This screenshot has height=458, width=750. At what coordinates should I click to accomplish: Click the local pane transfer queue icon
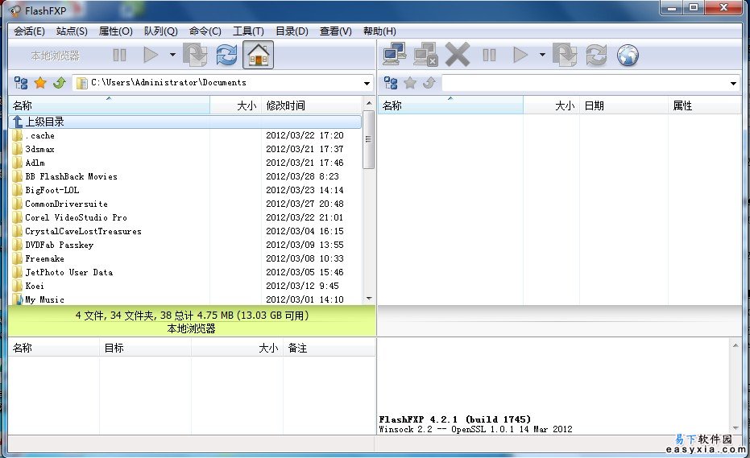click(195, 55)
